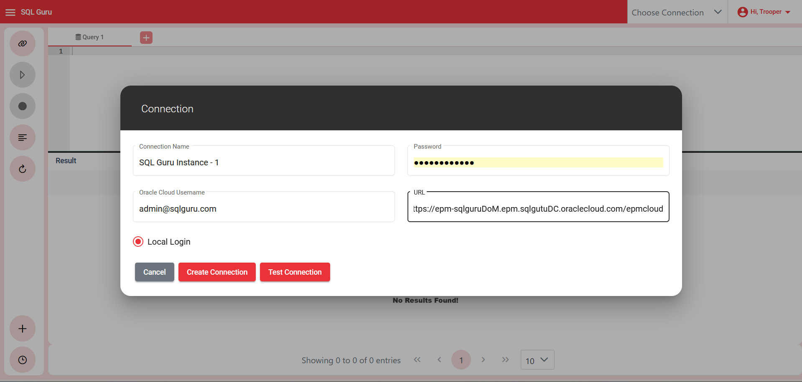The width and height of the screenshot is (802, 382).
Task: Select the Local Login radio button
Action: click(x=138, y=242)
